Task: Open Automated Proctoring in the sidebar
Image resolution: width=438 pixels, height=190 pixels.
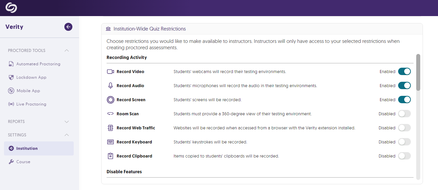Action: point(38,64)
